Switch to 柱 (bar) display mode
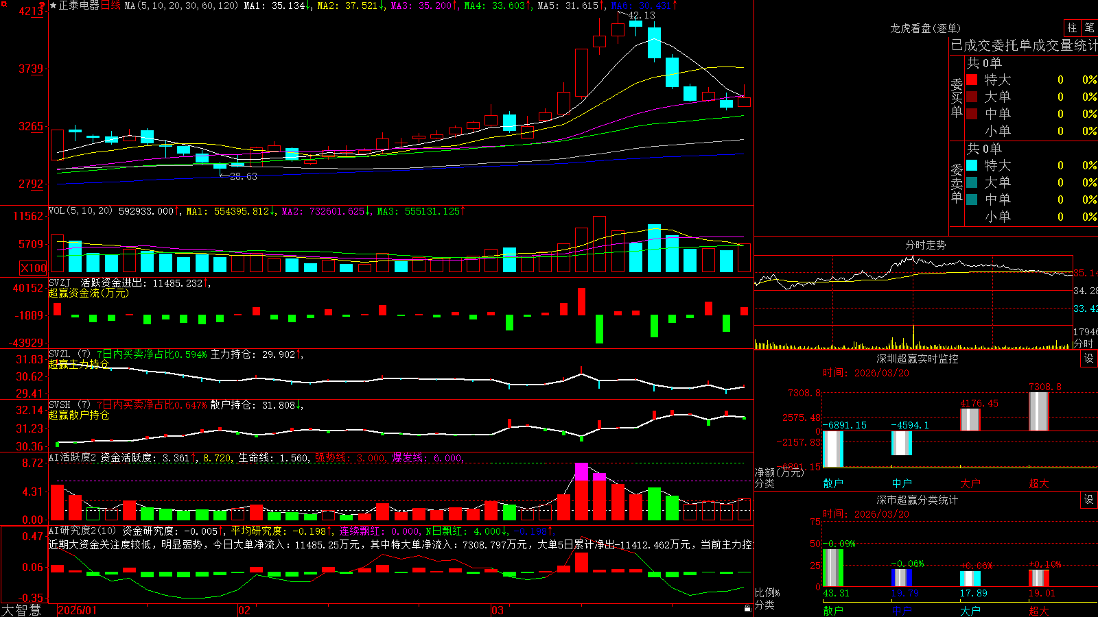This screenshot has width=1098, height=617. coord(1072,27)
